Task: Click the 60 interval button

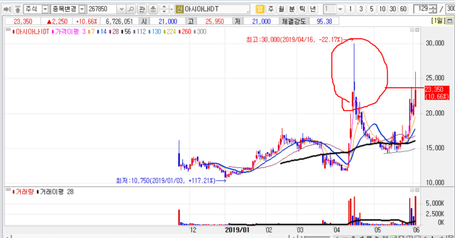Action: point(403,9)
